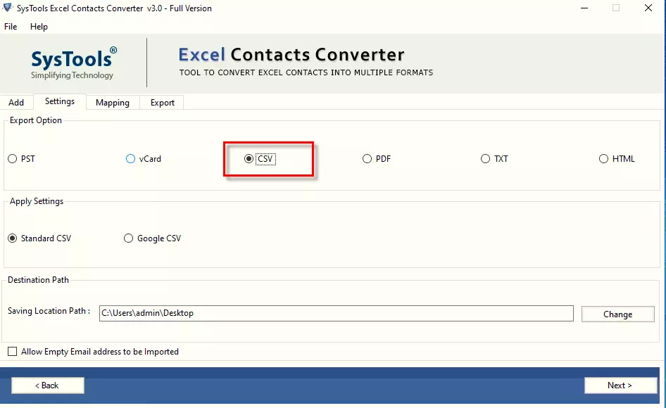Click the Excel Contacts Converter heading

291,55
